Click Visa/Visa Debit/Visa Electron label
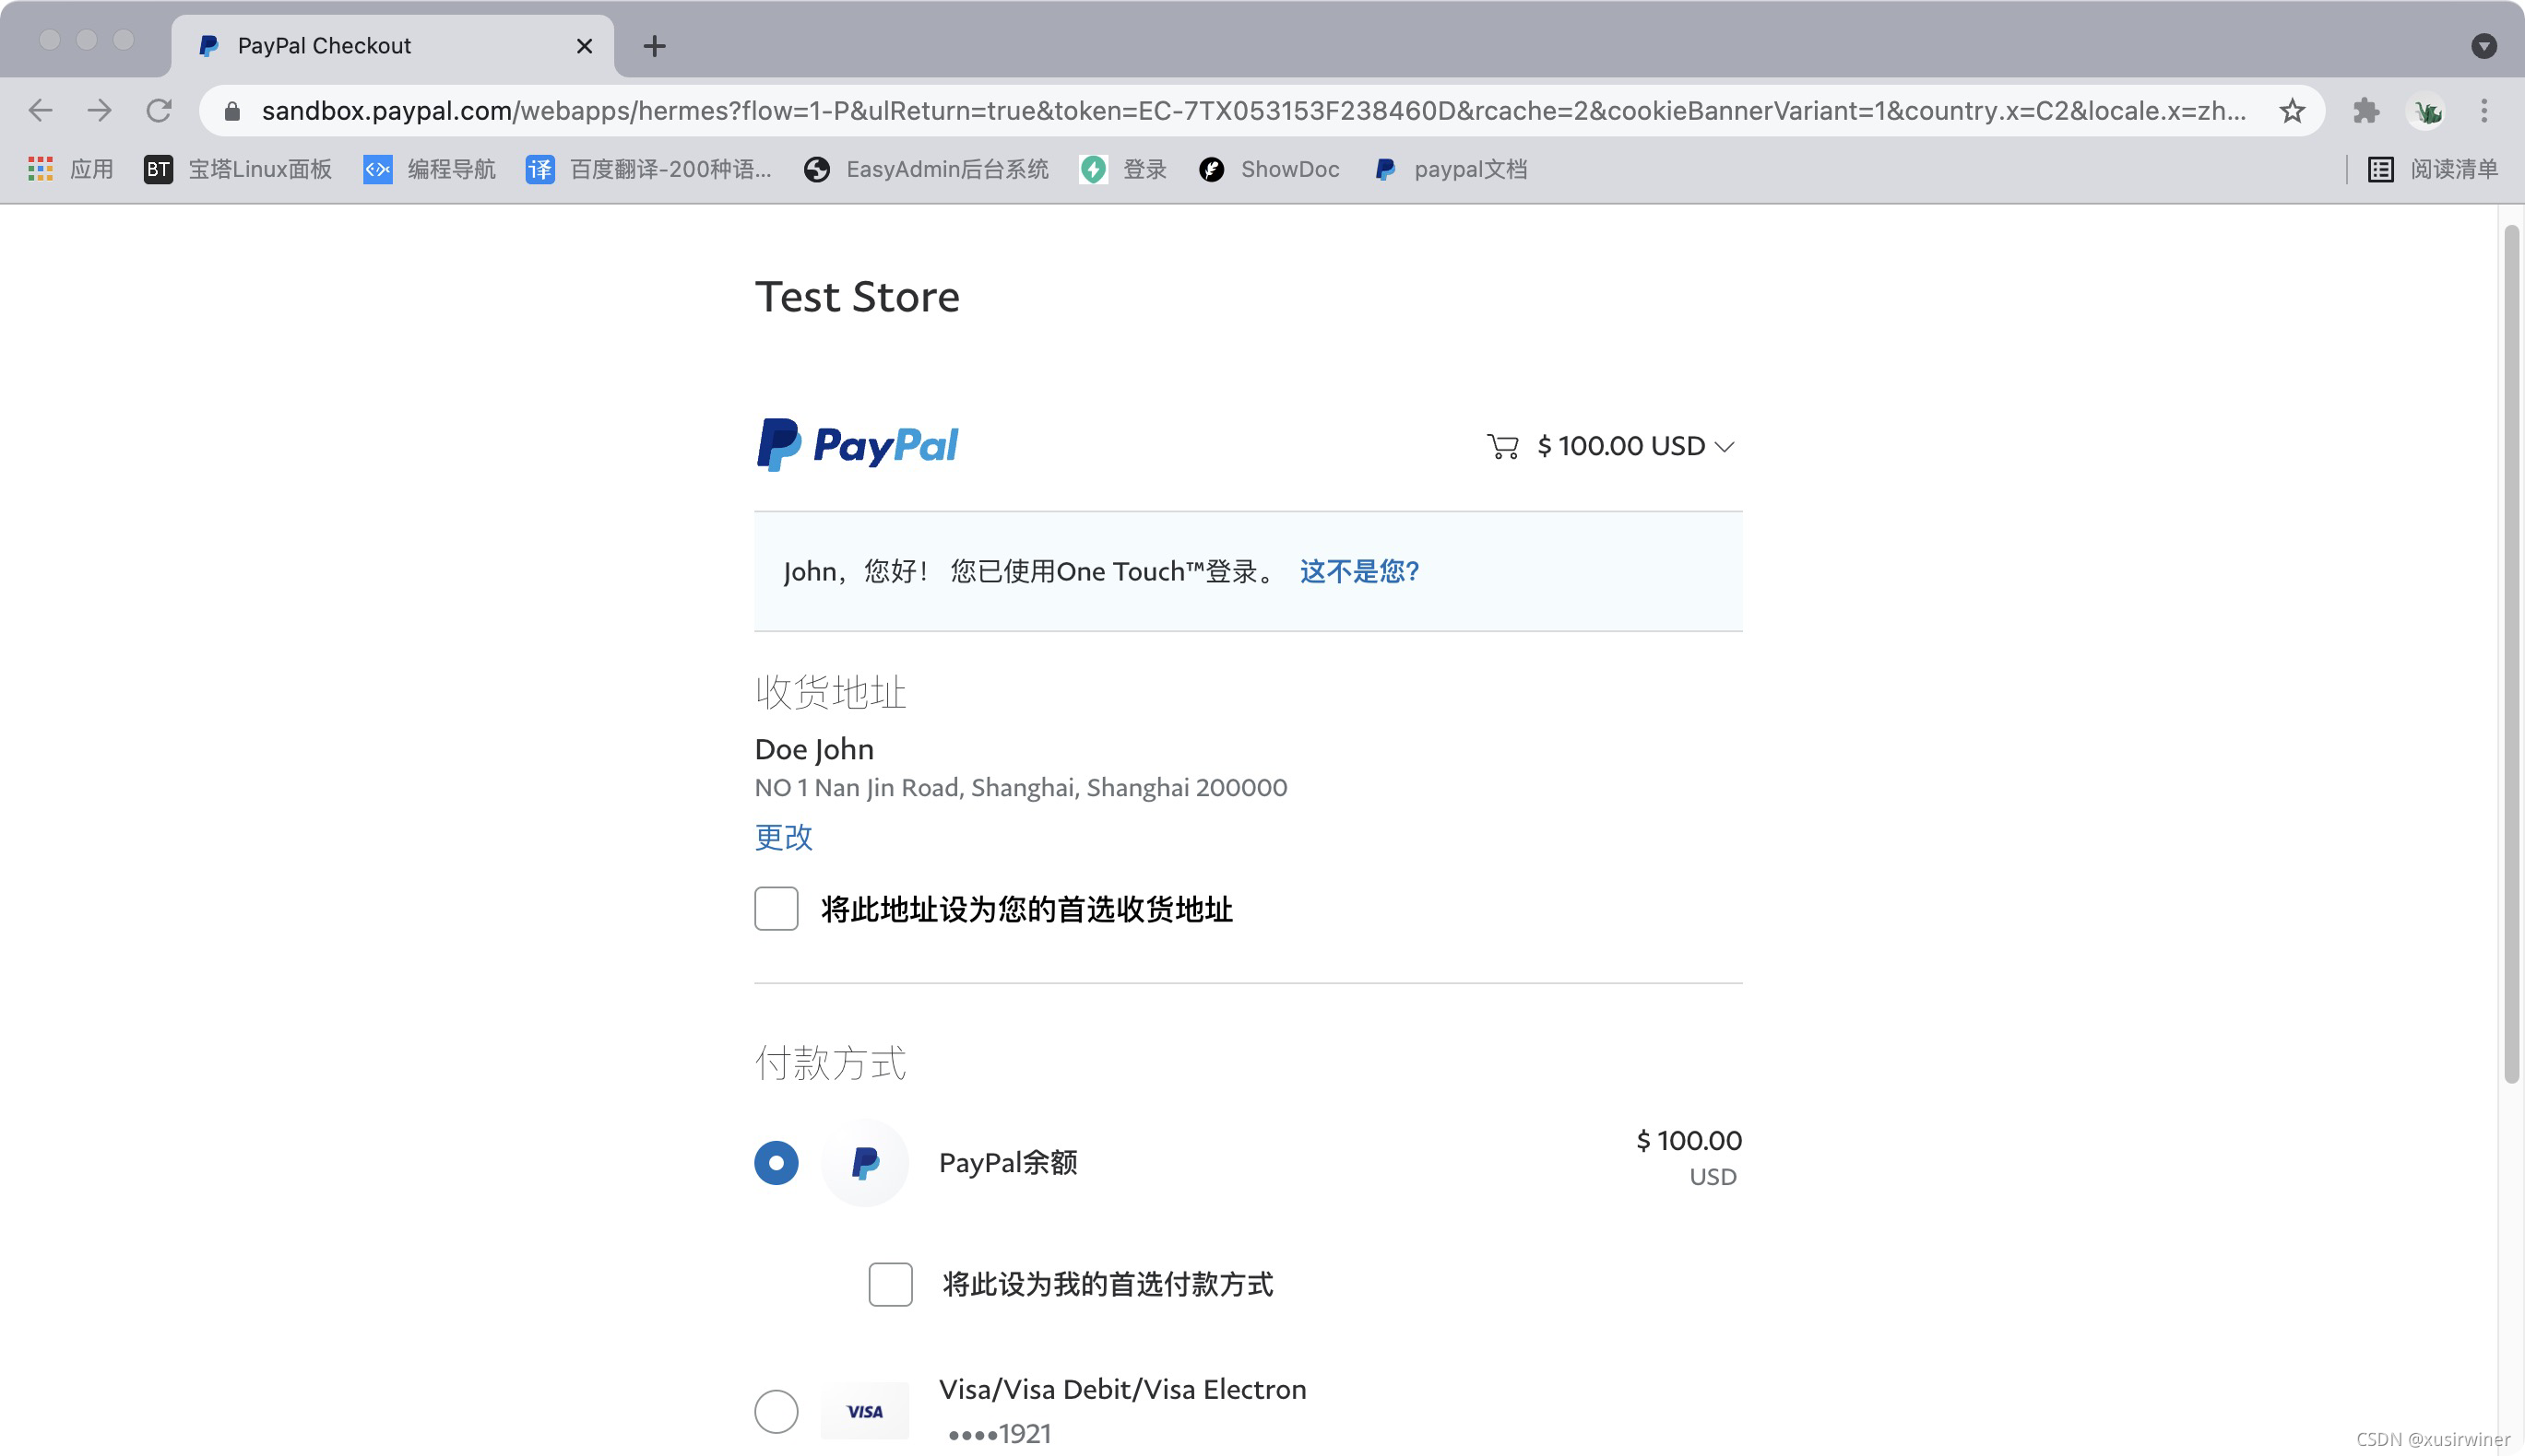 (1123, 1389)
